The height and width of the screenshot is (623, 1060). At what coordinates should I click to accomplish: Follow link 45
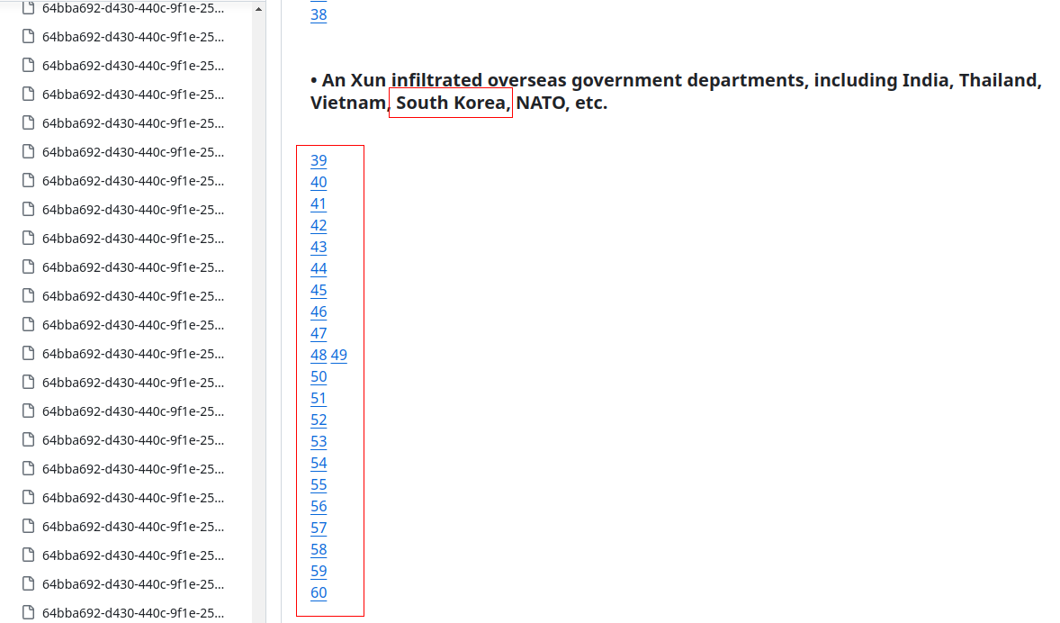pyautogui.click(x=319, y=290)
